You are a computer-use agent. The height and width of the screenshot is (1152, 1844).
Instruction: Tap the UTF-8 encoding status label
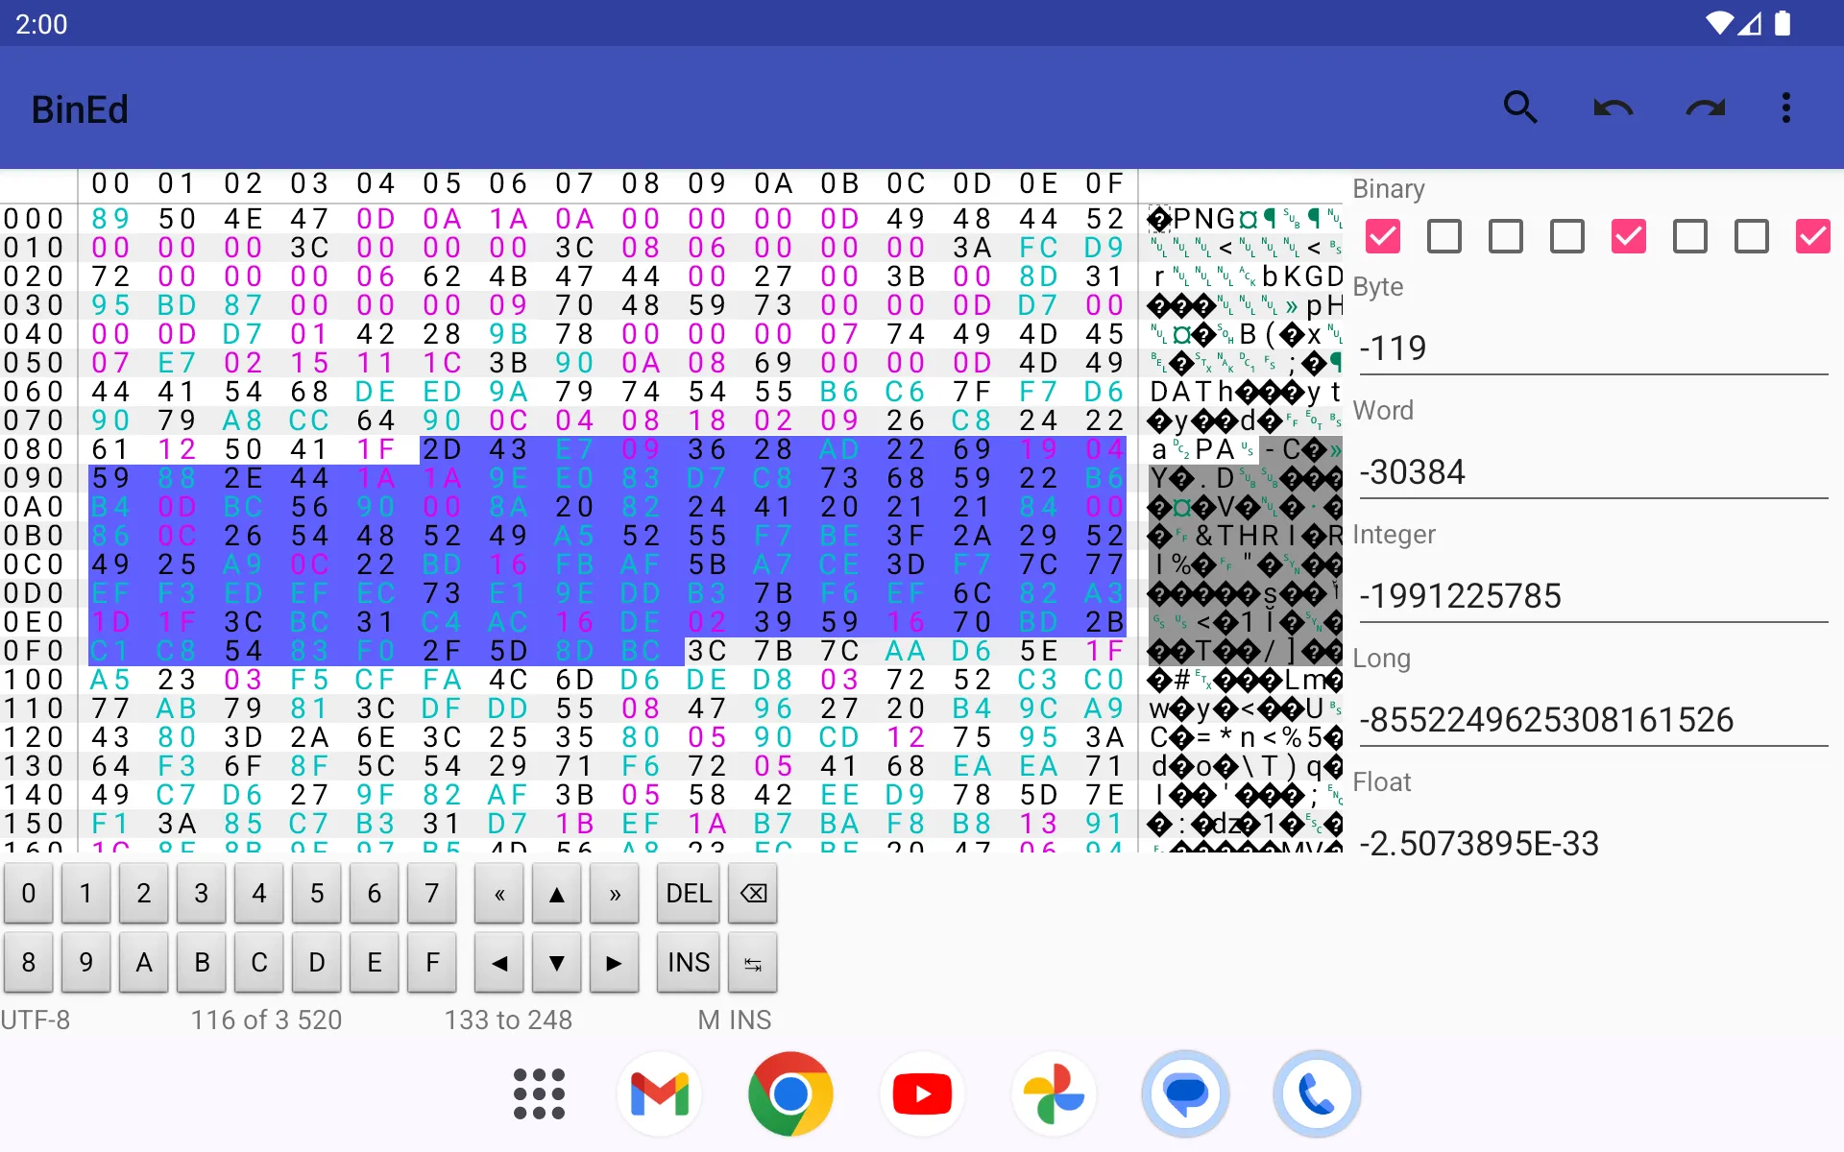click(36, 1020)
